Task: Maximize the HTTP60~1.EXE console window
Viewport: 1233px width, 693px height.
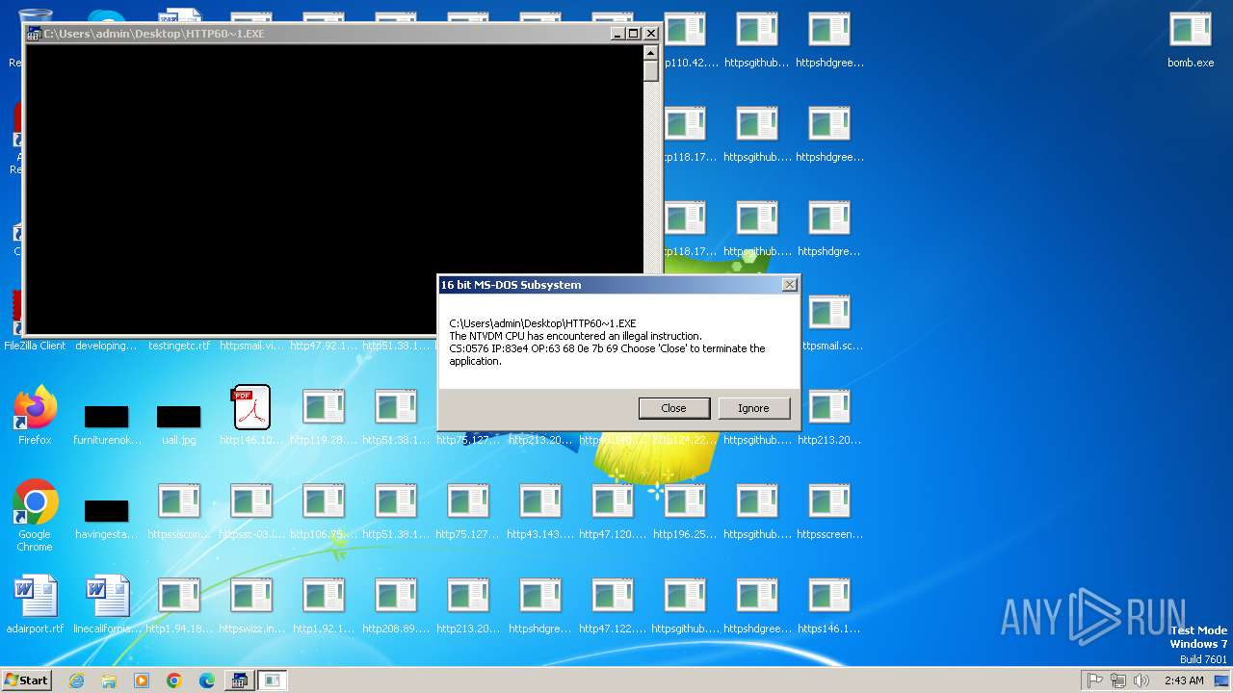Action: 634,34
